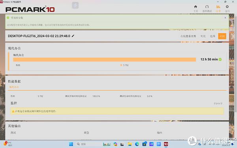Select the 现代办公 tab under 性能数据
237x148 pixels.
[x=14, y=87]
